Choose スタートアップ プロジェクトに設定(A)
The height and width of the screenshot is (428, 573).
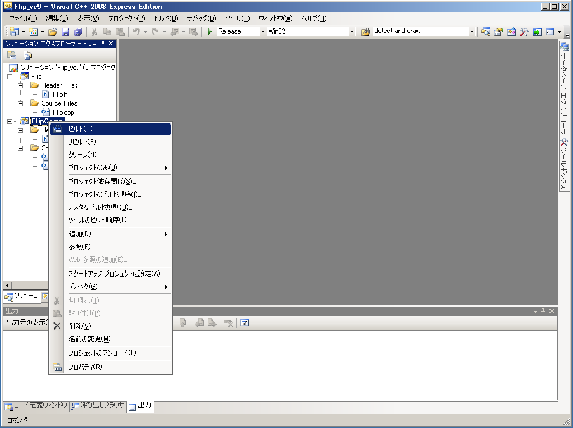tap(110, 274)
